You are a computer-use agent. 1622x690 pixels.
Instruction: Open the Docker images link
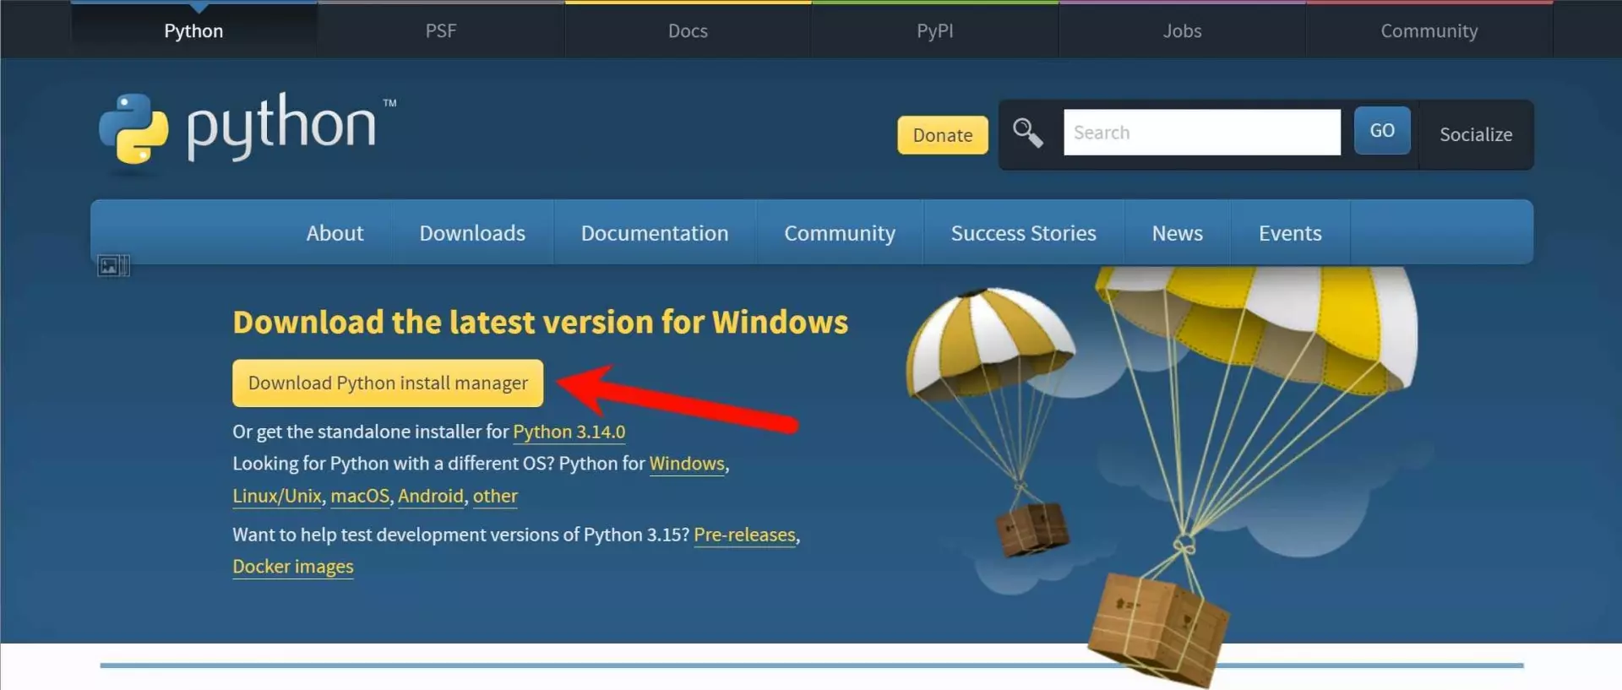tap(293, 567)
